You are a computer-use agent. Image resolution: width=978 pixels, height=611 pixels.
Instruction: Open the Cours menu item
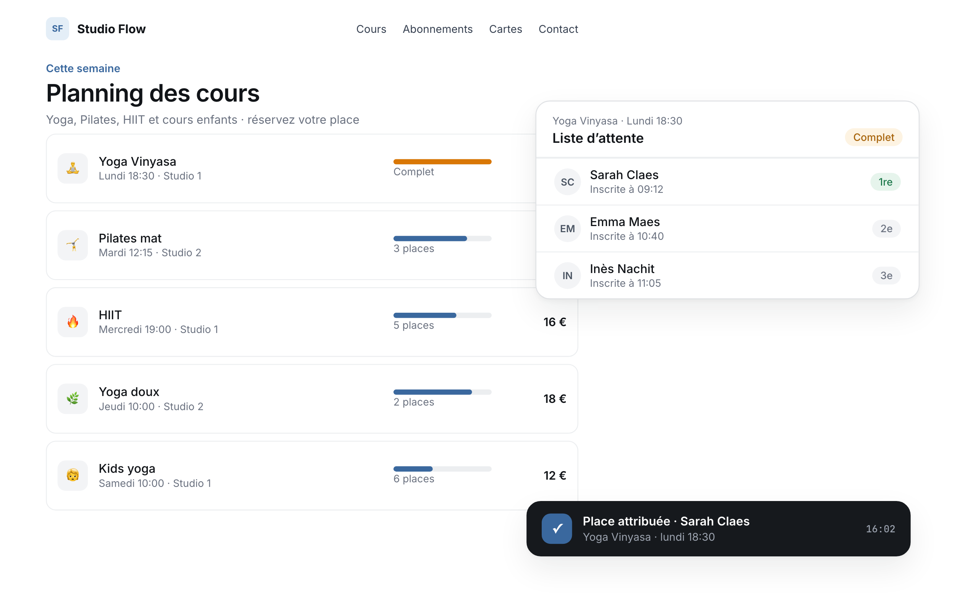371,29
